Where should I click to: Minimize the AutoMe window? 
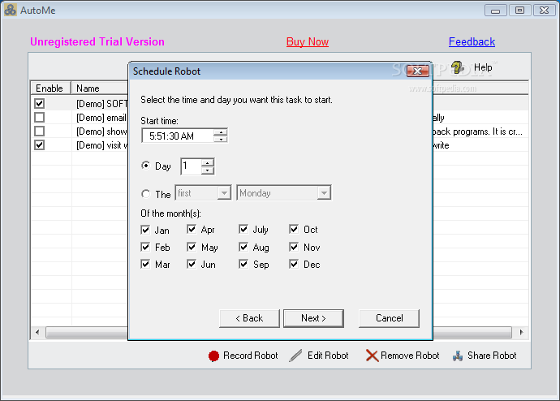[x=495, y=11]
